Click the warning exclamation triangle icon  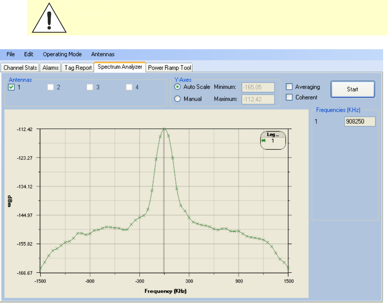[x=49, y=18]
